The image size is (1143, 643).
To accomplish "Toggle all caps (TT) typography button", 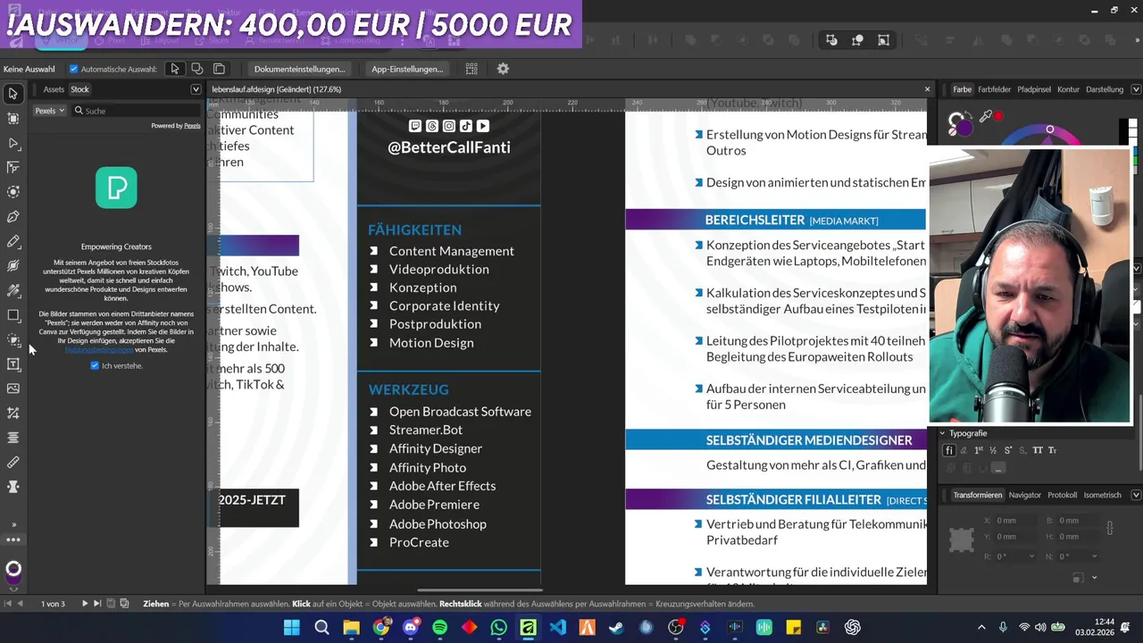I will [x=1038, y=450].
